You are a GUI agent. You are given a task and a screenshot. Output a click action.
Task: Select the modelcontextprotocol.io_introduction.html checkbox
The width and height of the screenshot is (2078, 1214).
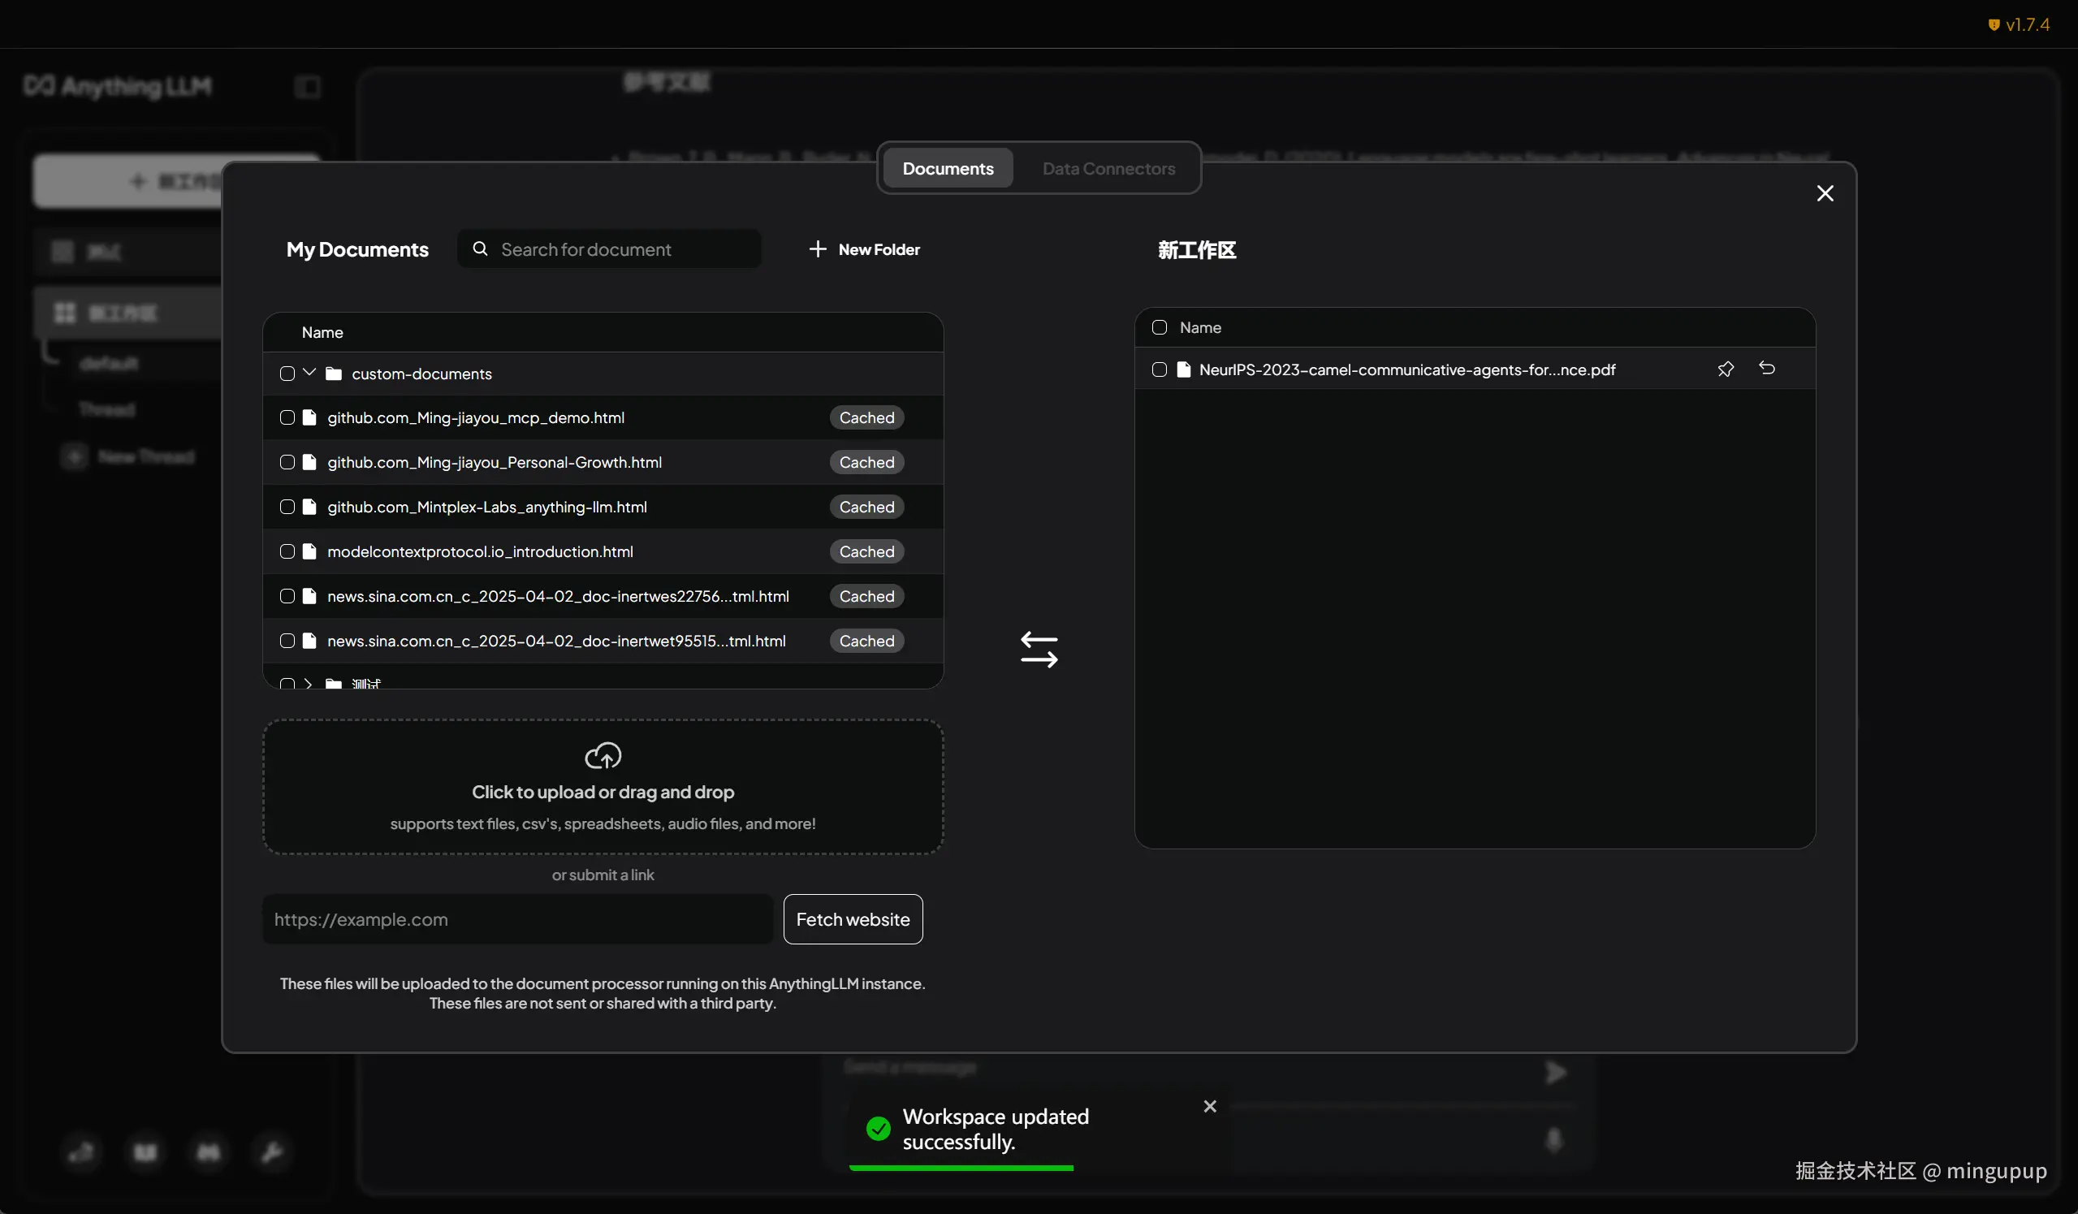pyautogui.click(x=287, y=551)
